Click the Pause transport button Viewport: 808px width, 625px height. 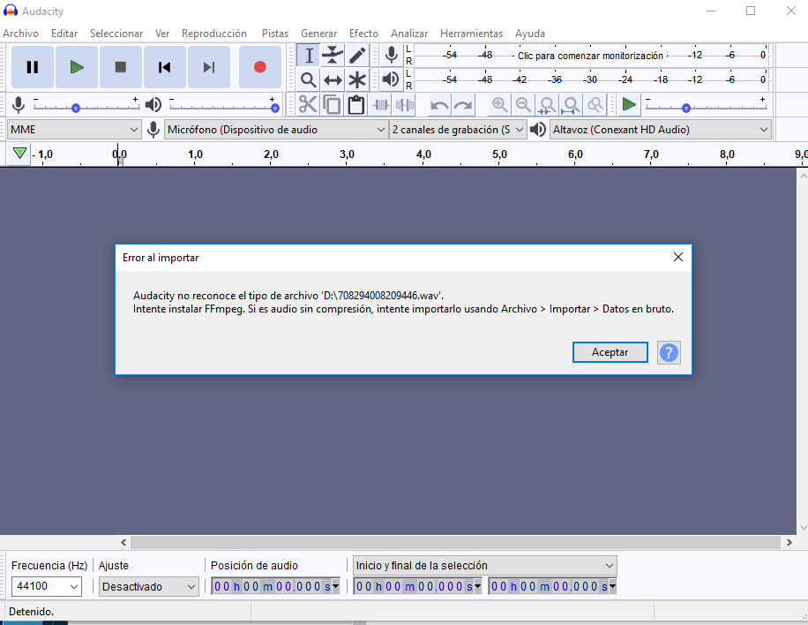coord(33,67)
